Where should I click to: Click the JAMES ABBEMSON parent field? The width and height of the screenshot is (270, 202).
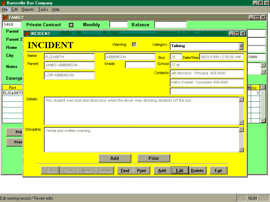pos(70,65)
